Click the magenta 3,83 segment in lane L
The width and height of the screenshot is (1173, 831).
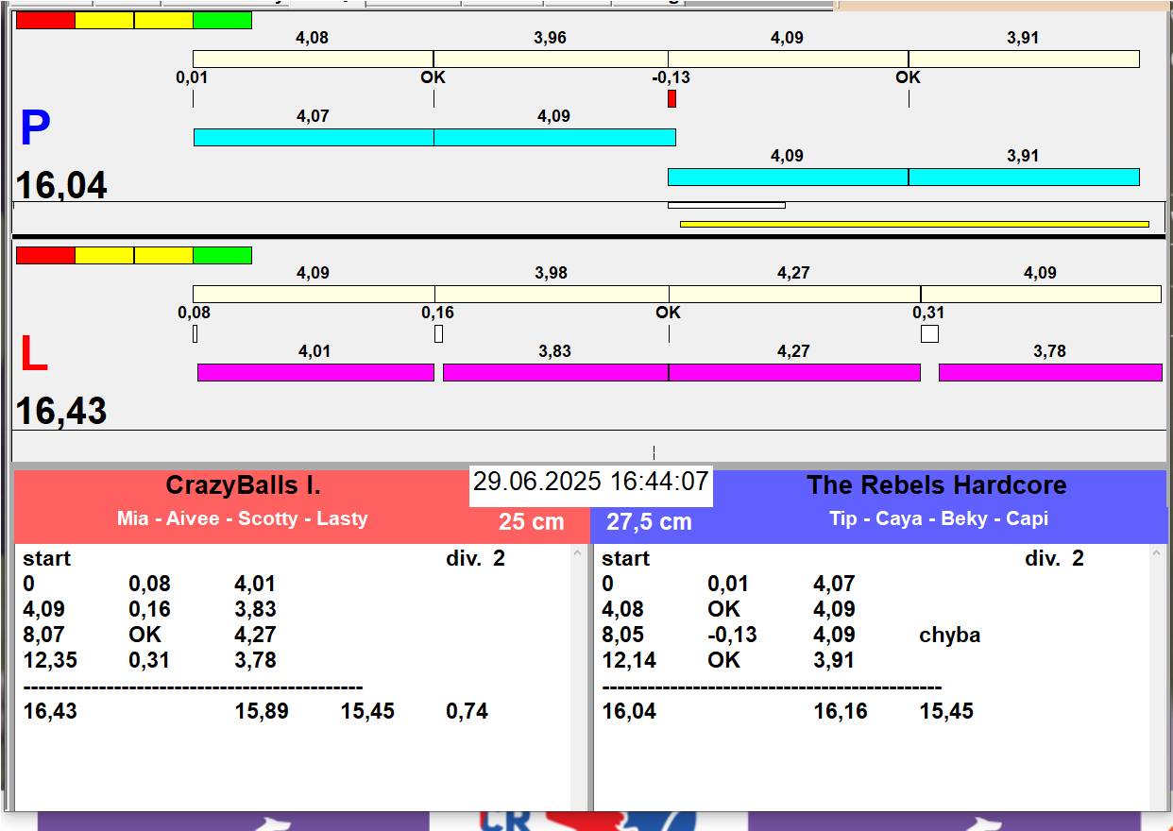pos(555,372)
